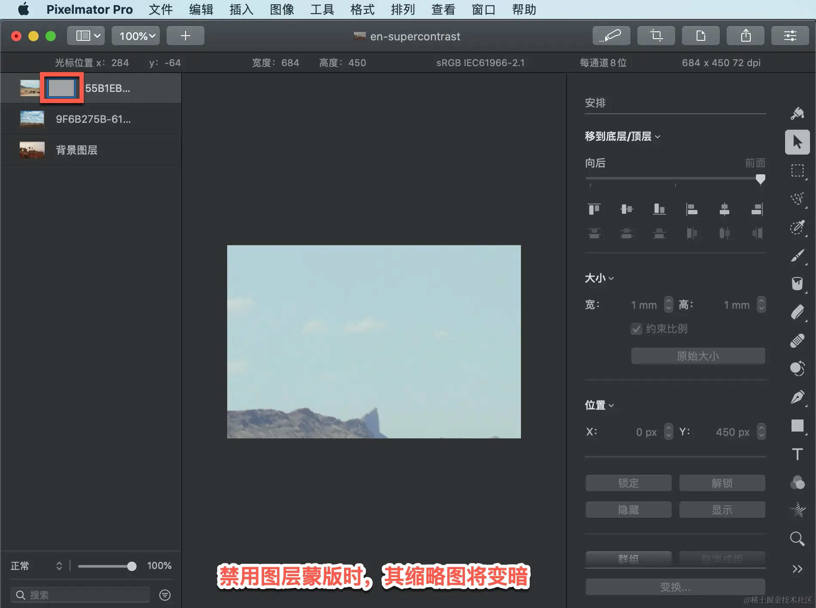
Task: Select the Arrange arrow tool
Action: pyautogui.click(x=798, y=142)
